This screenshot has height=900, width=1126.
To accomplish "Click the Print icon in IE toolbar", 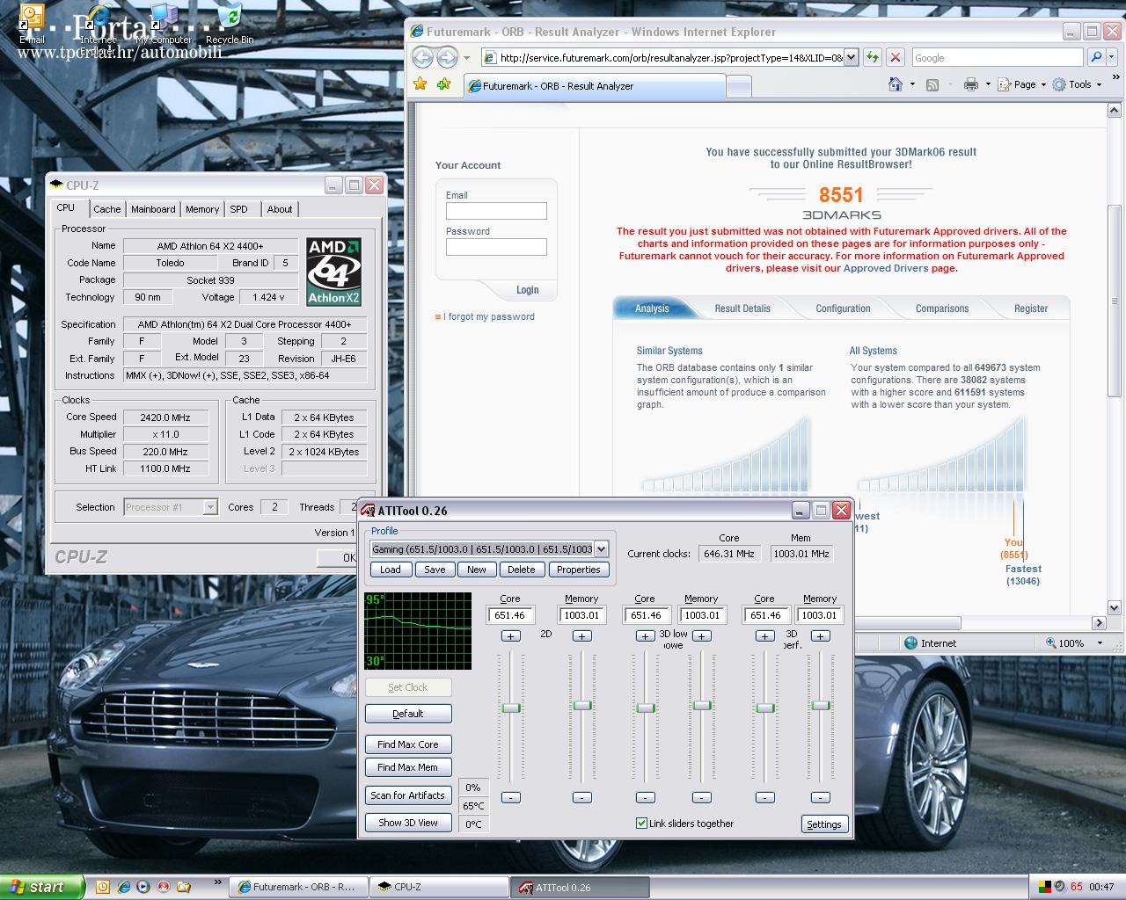I will [x=971, y=85].
